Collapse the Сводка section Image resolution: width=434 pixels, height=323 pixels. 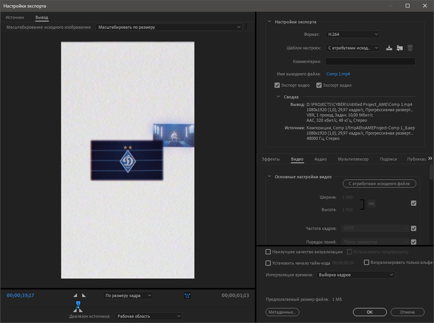tap(278, 97)
